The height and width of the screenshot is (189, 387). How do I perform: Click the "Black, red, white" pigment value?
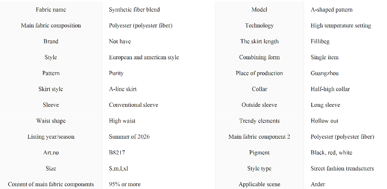(x=332, y=153)
